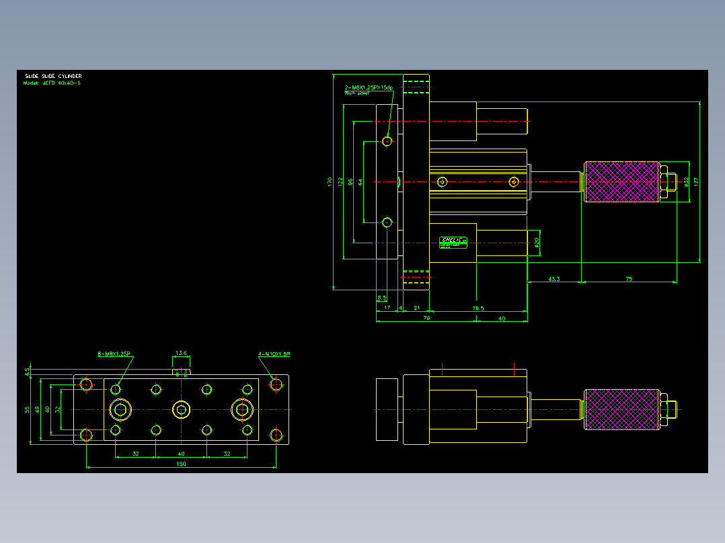Image resolution: width=725 pixels, height=543 pixels.
Task: Select the "17" horizontal dimension value
Action: click(387, 307)
